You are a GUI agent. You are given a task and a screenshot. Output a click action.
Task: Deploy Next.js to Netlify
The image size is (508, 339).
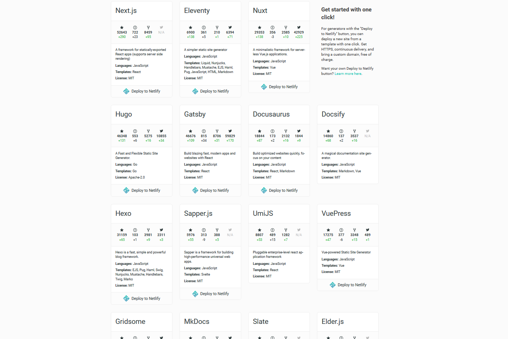coord(142,91)
